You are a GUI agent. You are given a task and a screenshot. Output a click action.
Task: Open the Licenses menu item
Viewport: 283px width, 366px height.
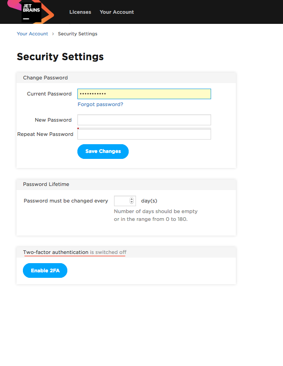coord(80,12)
